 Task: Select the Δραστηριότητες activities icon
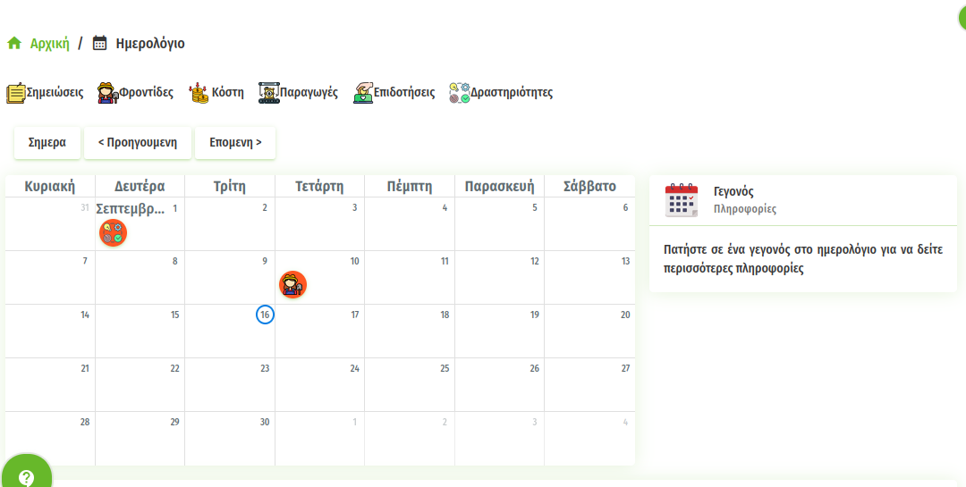(x=459, y=93)
